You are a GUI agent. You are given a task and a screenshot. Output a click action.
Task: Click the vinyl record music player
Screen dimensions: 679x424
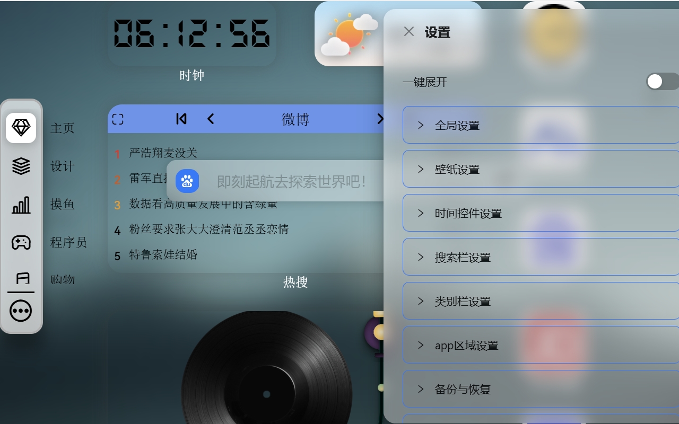[x=267, y=368]
